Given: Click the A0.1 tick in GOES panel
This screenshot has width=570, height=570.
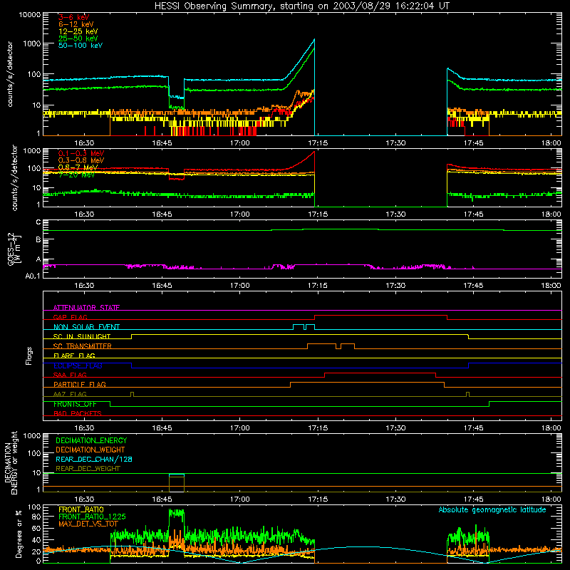Looking at the screenshot, I should [32, 276].
